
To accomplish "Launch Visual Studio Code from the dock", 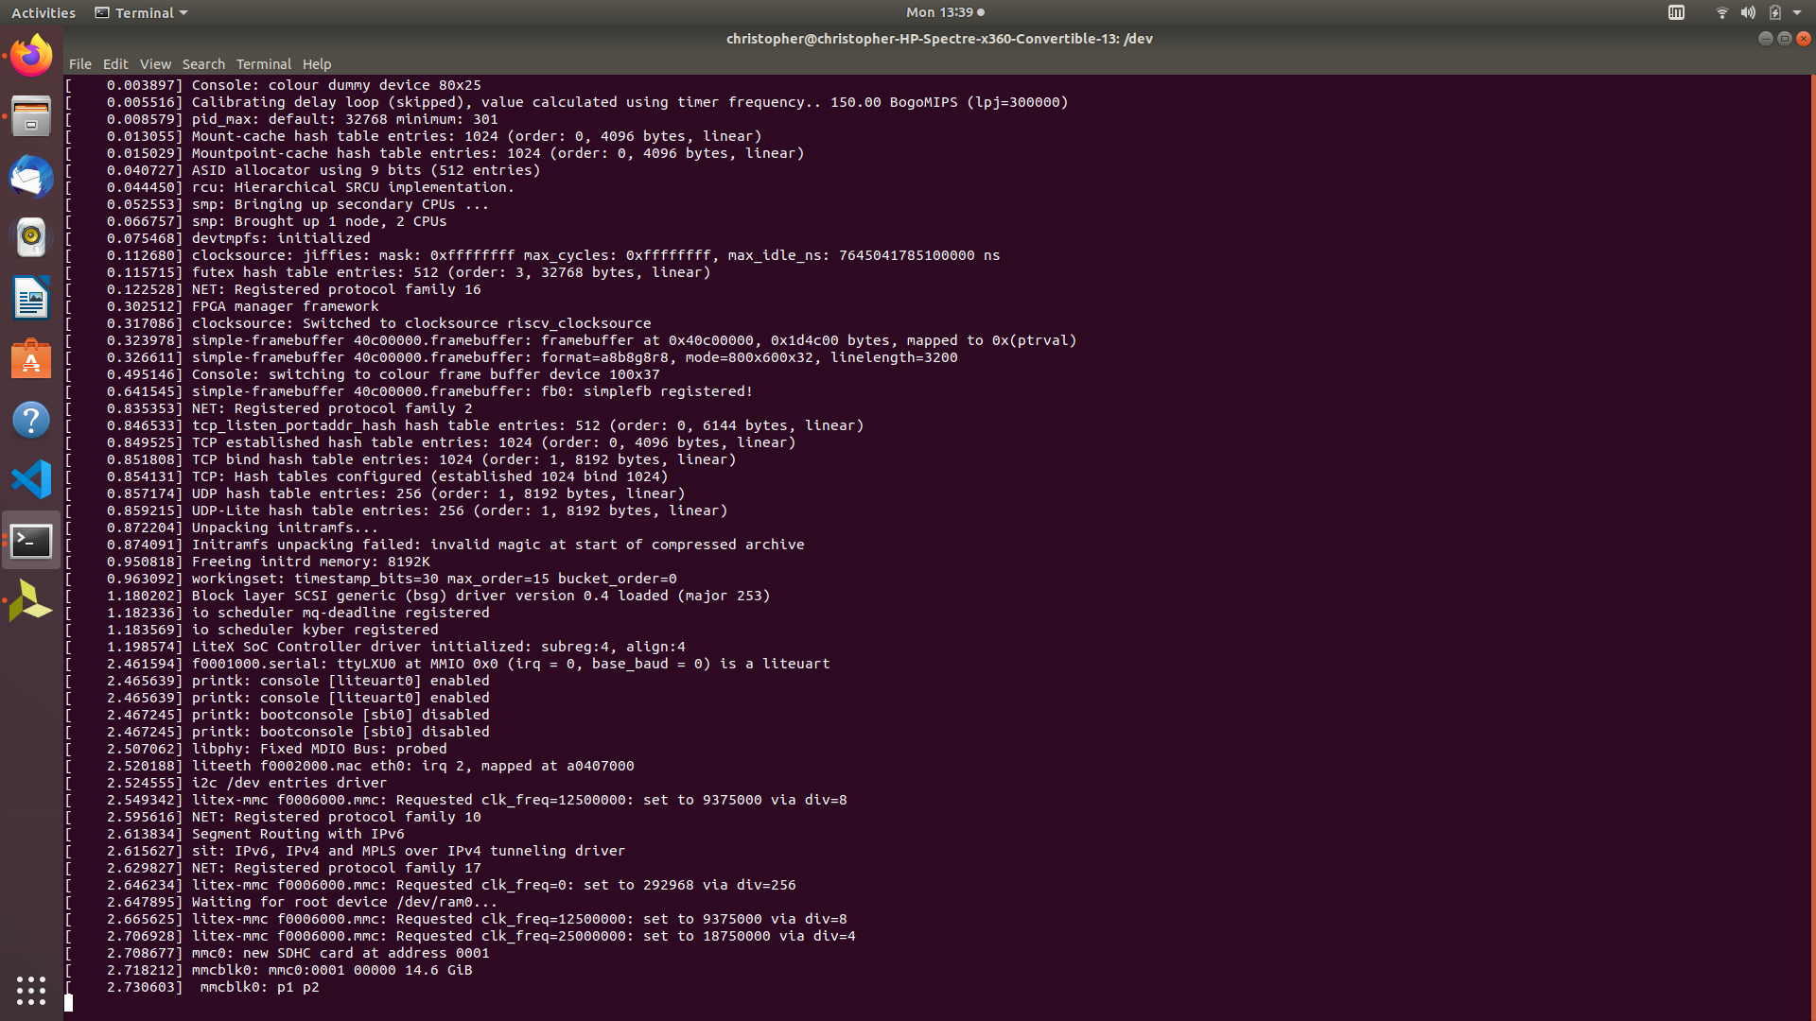I will tap(31, 479).
